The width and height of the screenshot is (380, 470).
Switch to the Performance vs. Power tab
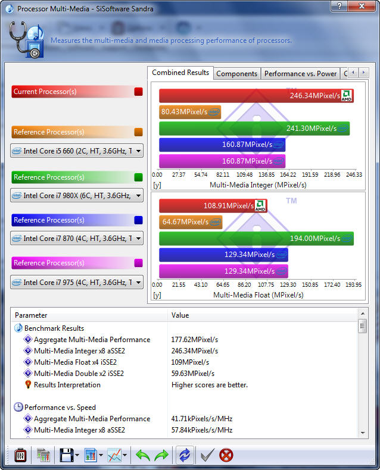(300, 74)
